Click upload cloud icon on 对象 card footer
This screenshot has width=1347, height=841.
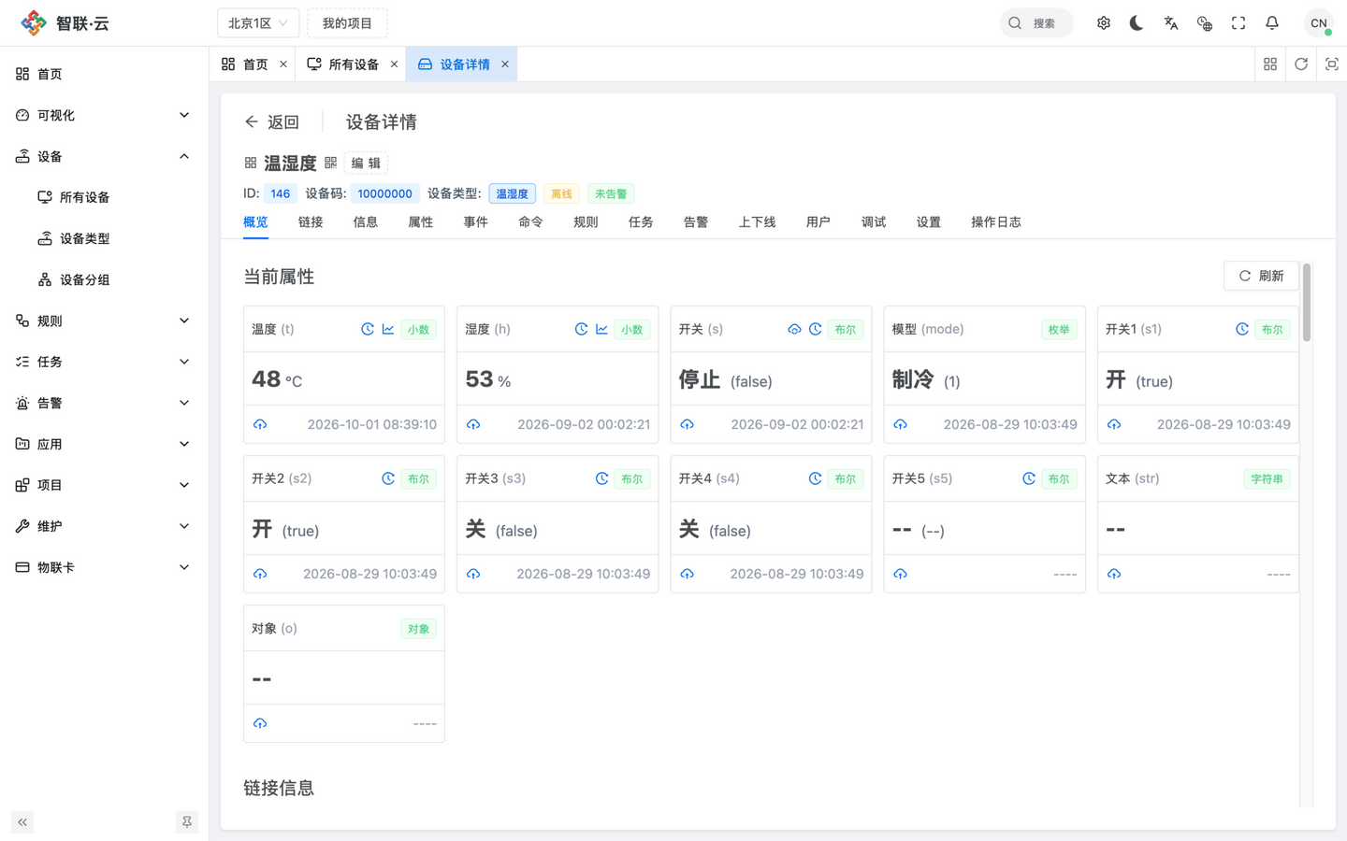tap(260, 723)
